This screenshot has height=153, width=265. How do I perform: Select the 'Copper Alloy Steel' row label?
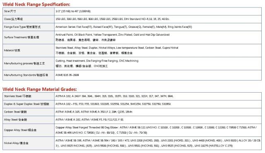[20, 130]
